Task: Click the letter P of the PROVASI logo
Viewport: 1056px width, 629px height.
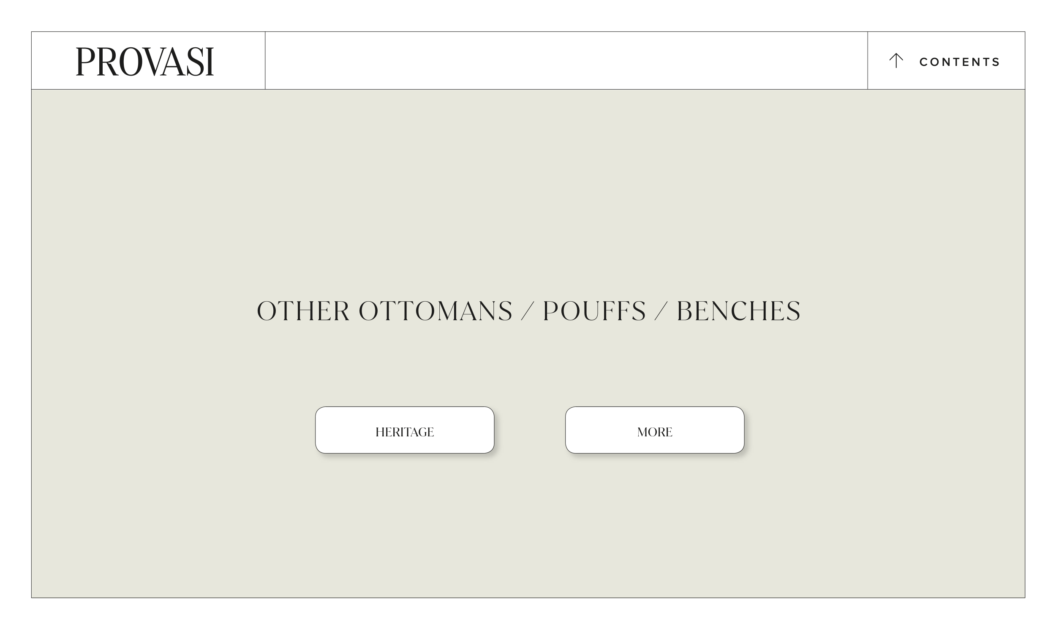Action: click(86, 62)
